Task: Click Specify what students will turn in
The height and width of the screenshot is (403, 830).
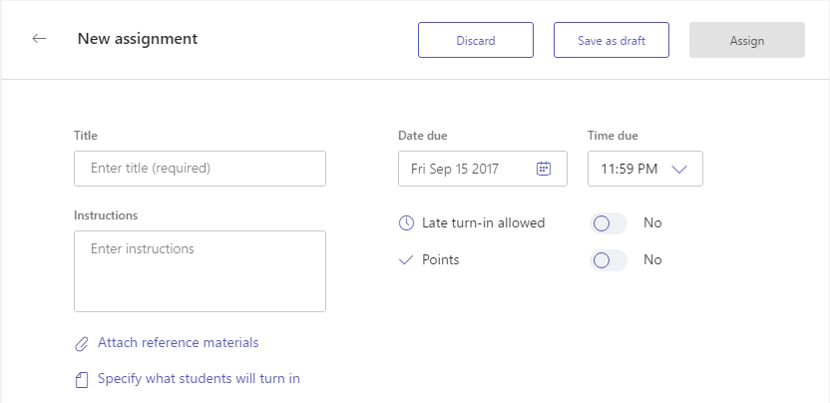Action: 200,379
